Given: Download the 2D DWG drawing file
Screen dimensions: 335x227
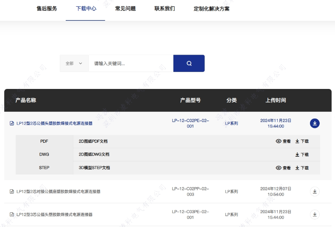Looking at the screenshot, I should (x=302, y=155).
